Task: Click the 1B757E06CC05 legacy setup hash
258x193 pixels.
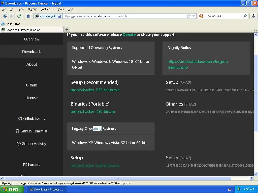Action: pyautogui.click(x=210, y=166)
